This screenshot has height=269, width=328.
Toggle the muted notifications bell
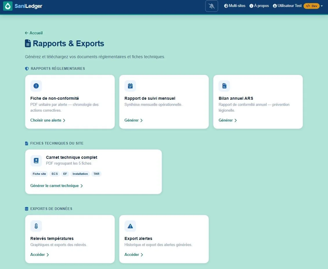212,6
